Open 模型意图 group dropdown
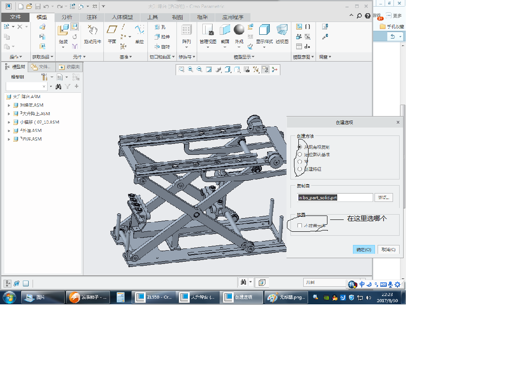This screenshot has height=380, width=507. tap(303, 57)
